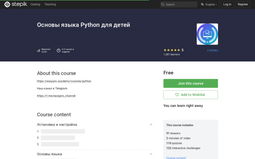Image resolution: width=255 pixels, height=159 pixels.
Task: Open the Catalog menu item
Action: 35,4
